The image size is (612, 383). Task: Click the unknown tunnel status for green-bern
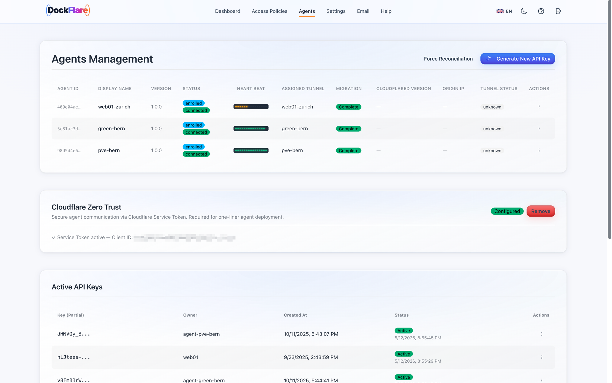tap(492, 129)
